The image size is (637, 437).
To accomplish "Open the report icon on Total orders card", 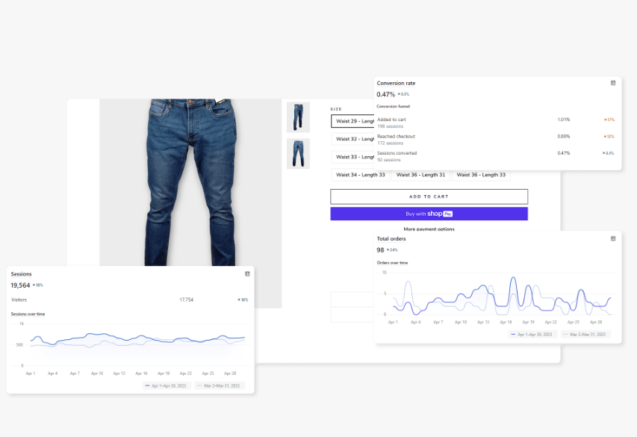I will tap(613, 238).
